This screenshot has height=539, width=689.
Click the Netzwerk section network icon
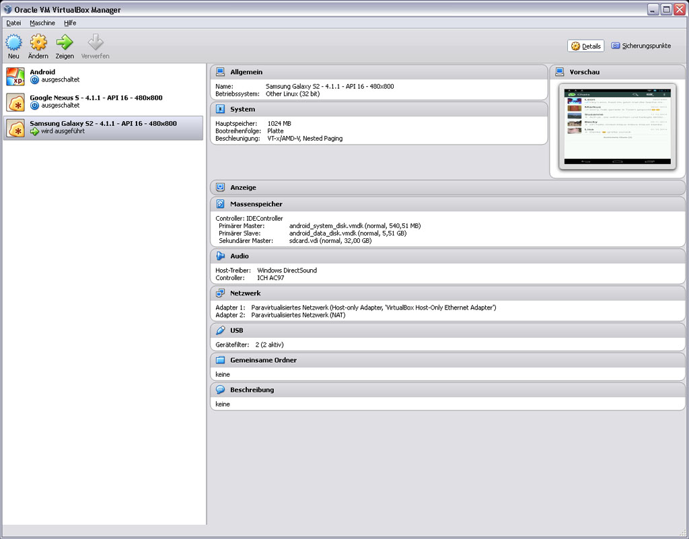tap(221, 293)
